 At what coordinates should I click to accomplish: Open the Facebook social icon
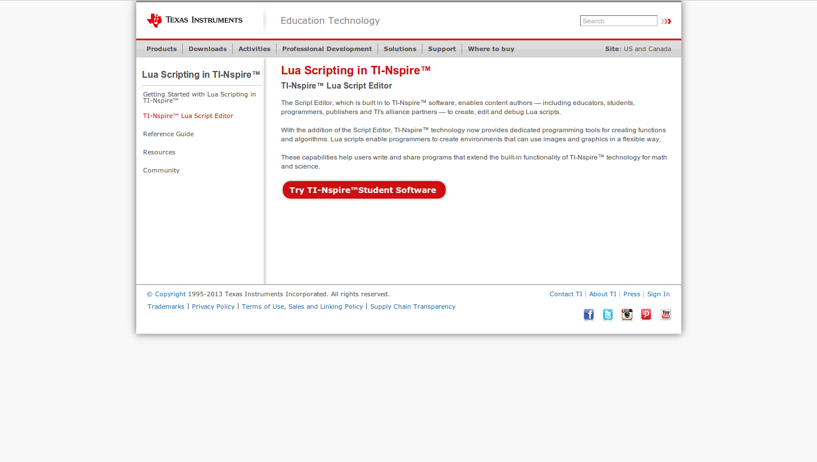[x=589, y=314]
